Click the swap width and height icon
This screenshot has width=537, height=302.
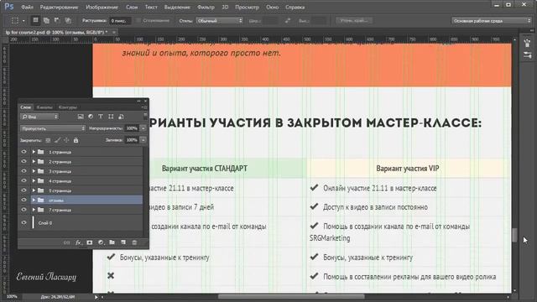pos(288,21)
